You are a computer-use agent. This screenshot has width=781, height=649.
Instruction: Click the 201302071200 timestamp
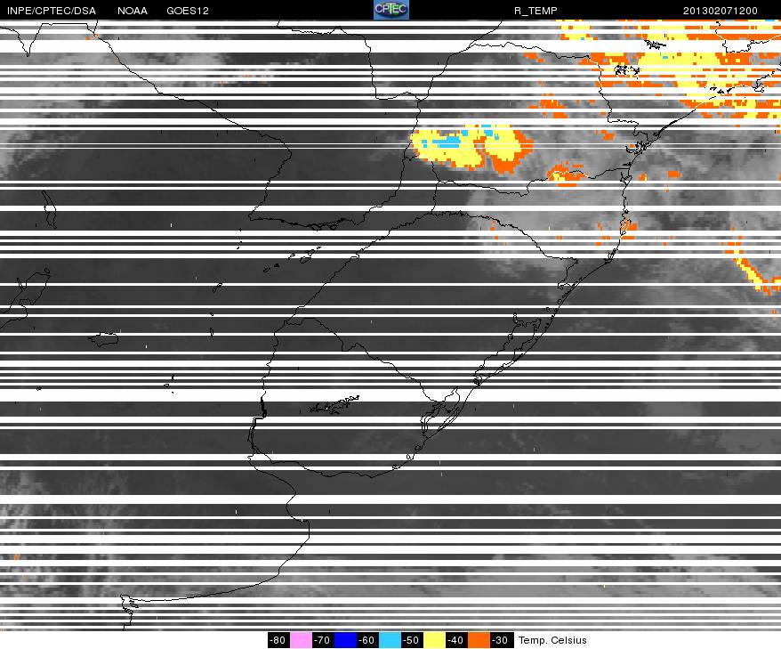(721, 11)
